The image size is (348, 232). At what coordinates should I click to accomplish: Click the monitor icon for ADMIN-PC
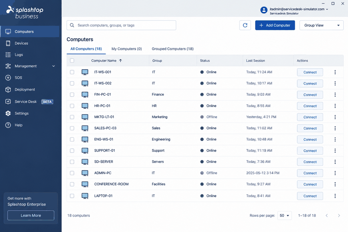(x=85, y=173)
